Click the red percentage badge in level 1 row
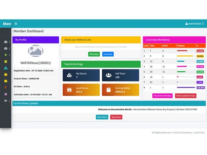 tap(200, 51)
